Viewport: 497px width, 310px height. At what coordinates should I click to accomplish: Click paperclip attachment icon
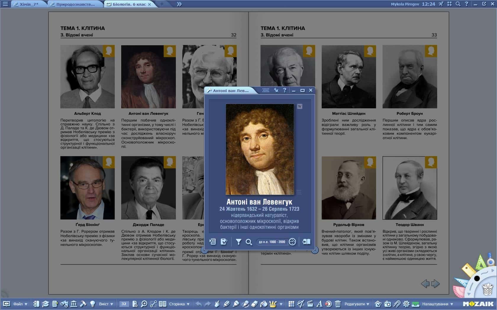coord(397,304)
